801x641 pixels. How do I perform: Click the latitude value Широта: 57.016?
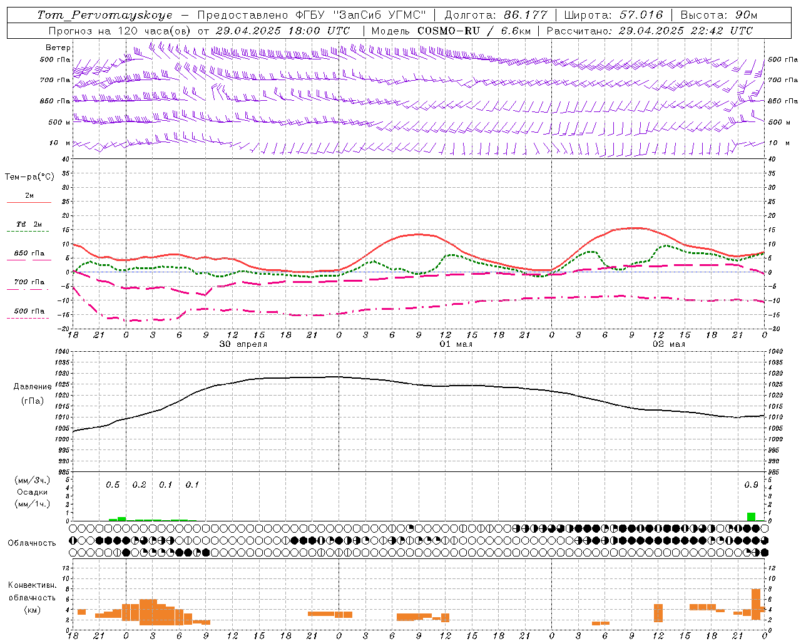tap(613, 15)
